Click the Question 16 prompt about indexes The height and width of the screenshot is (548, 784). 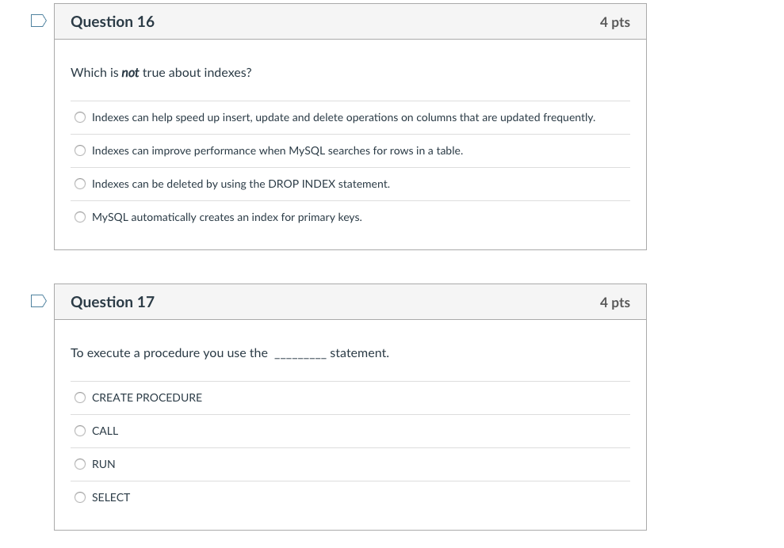pyautogui.click(x=161, y=72)
